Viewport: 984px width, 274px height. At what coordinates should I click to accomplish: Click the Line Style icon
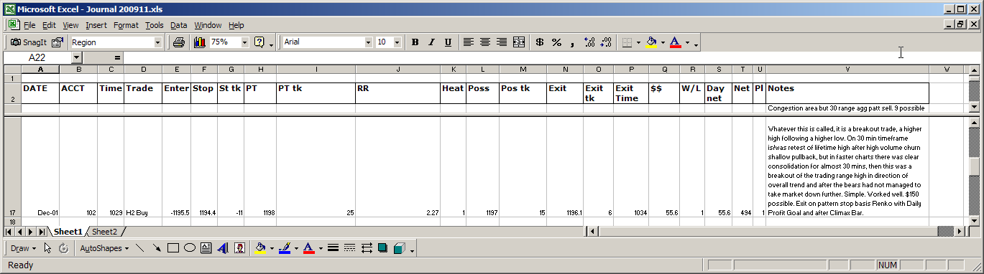coord(333,248)
